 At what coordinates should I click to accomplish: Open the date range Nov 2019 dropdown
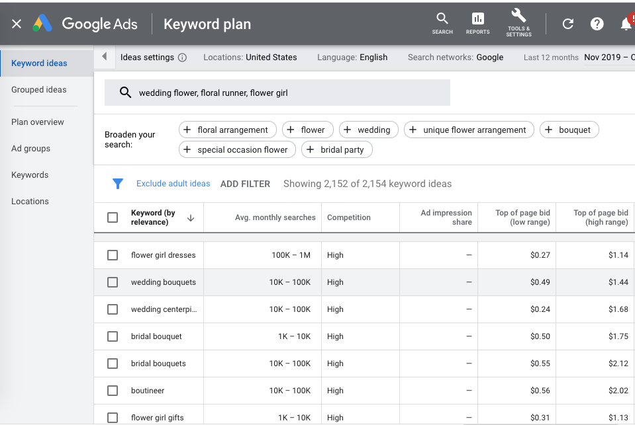[x=608, y=58]
